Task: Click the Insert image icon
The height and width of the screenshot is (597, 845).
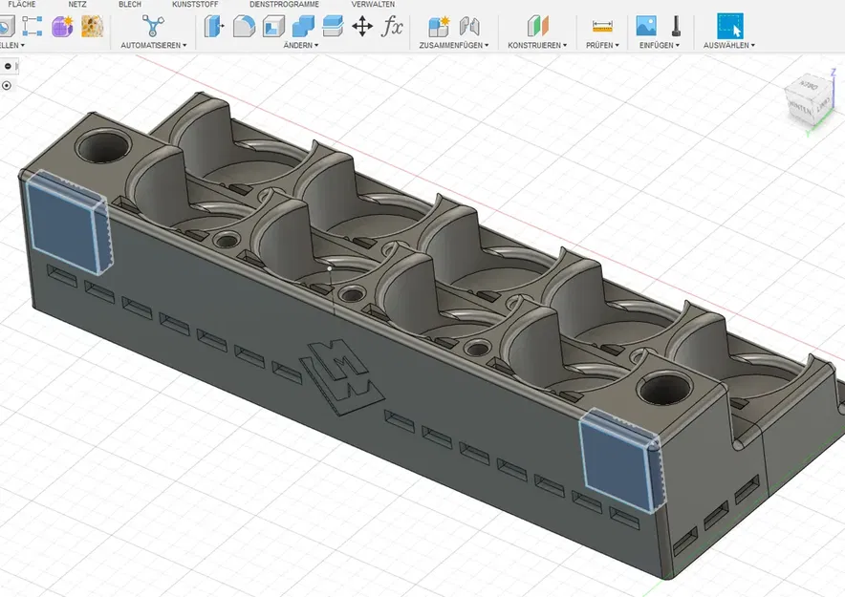Action: click(x=646, y=26)
